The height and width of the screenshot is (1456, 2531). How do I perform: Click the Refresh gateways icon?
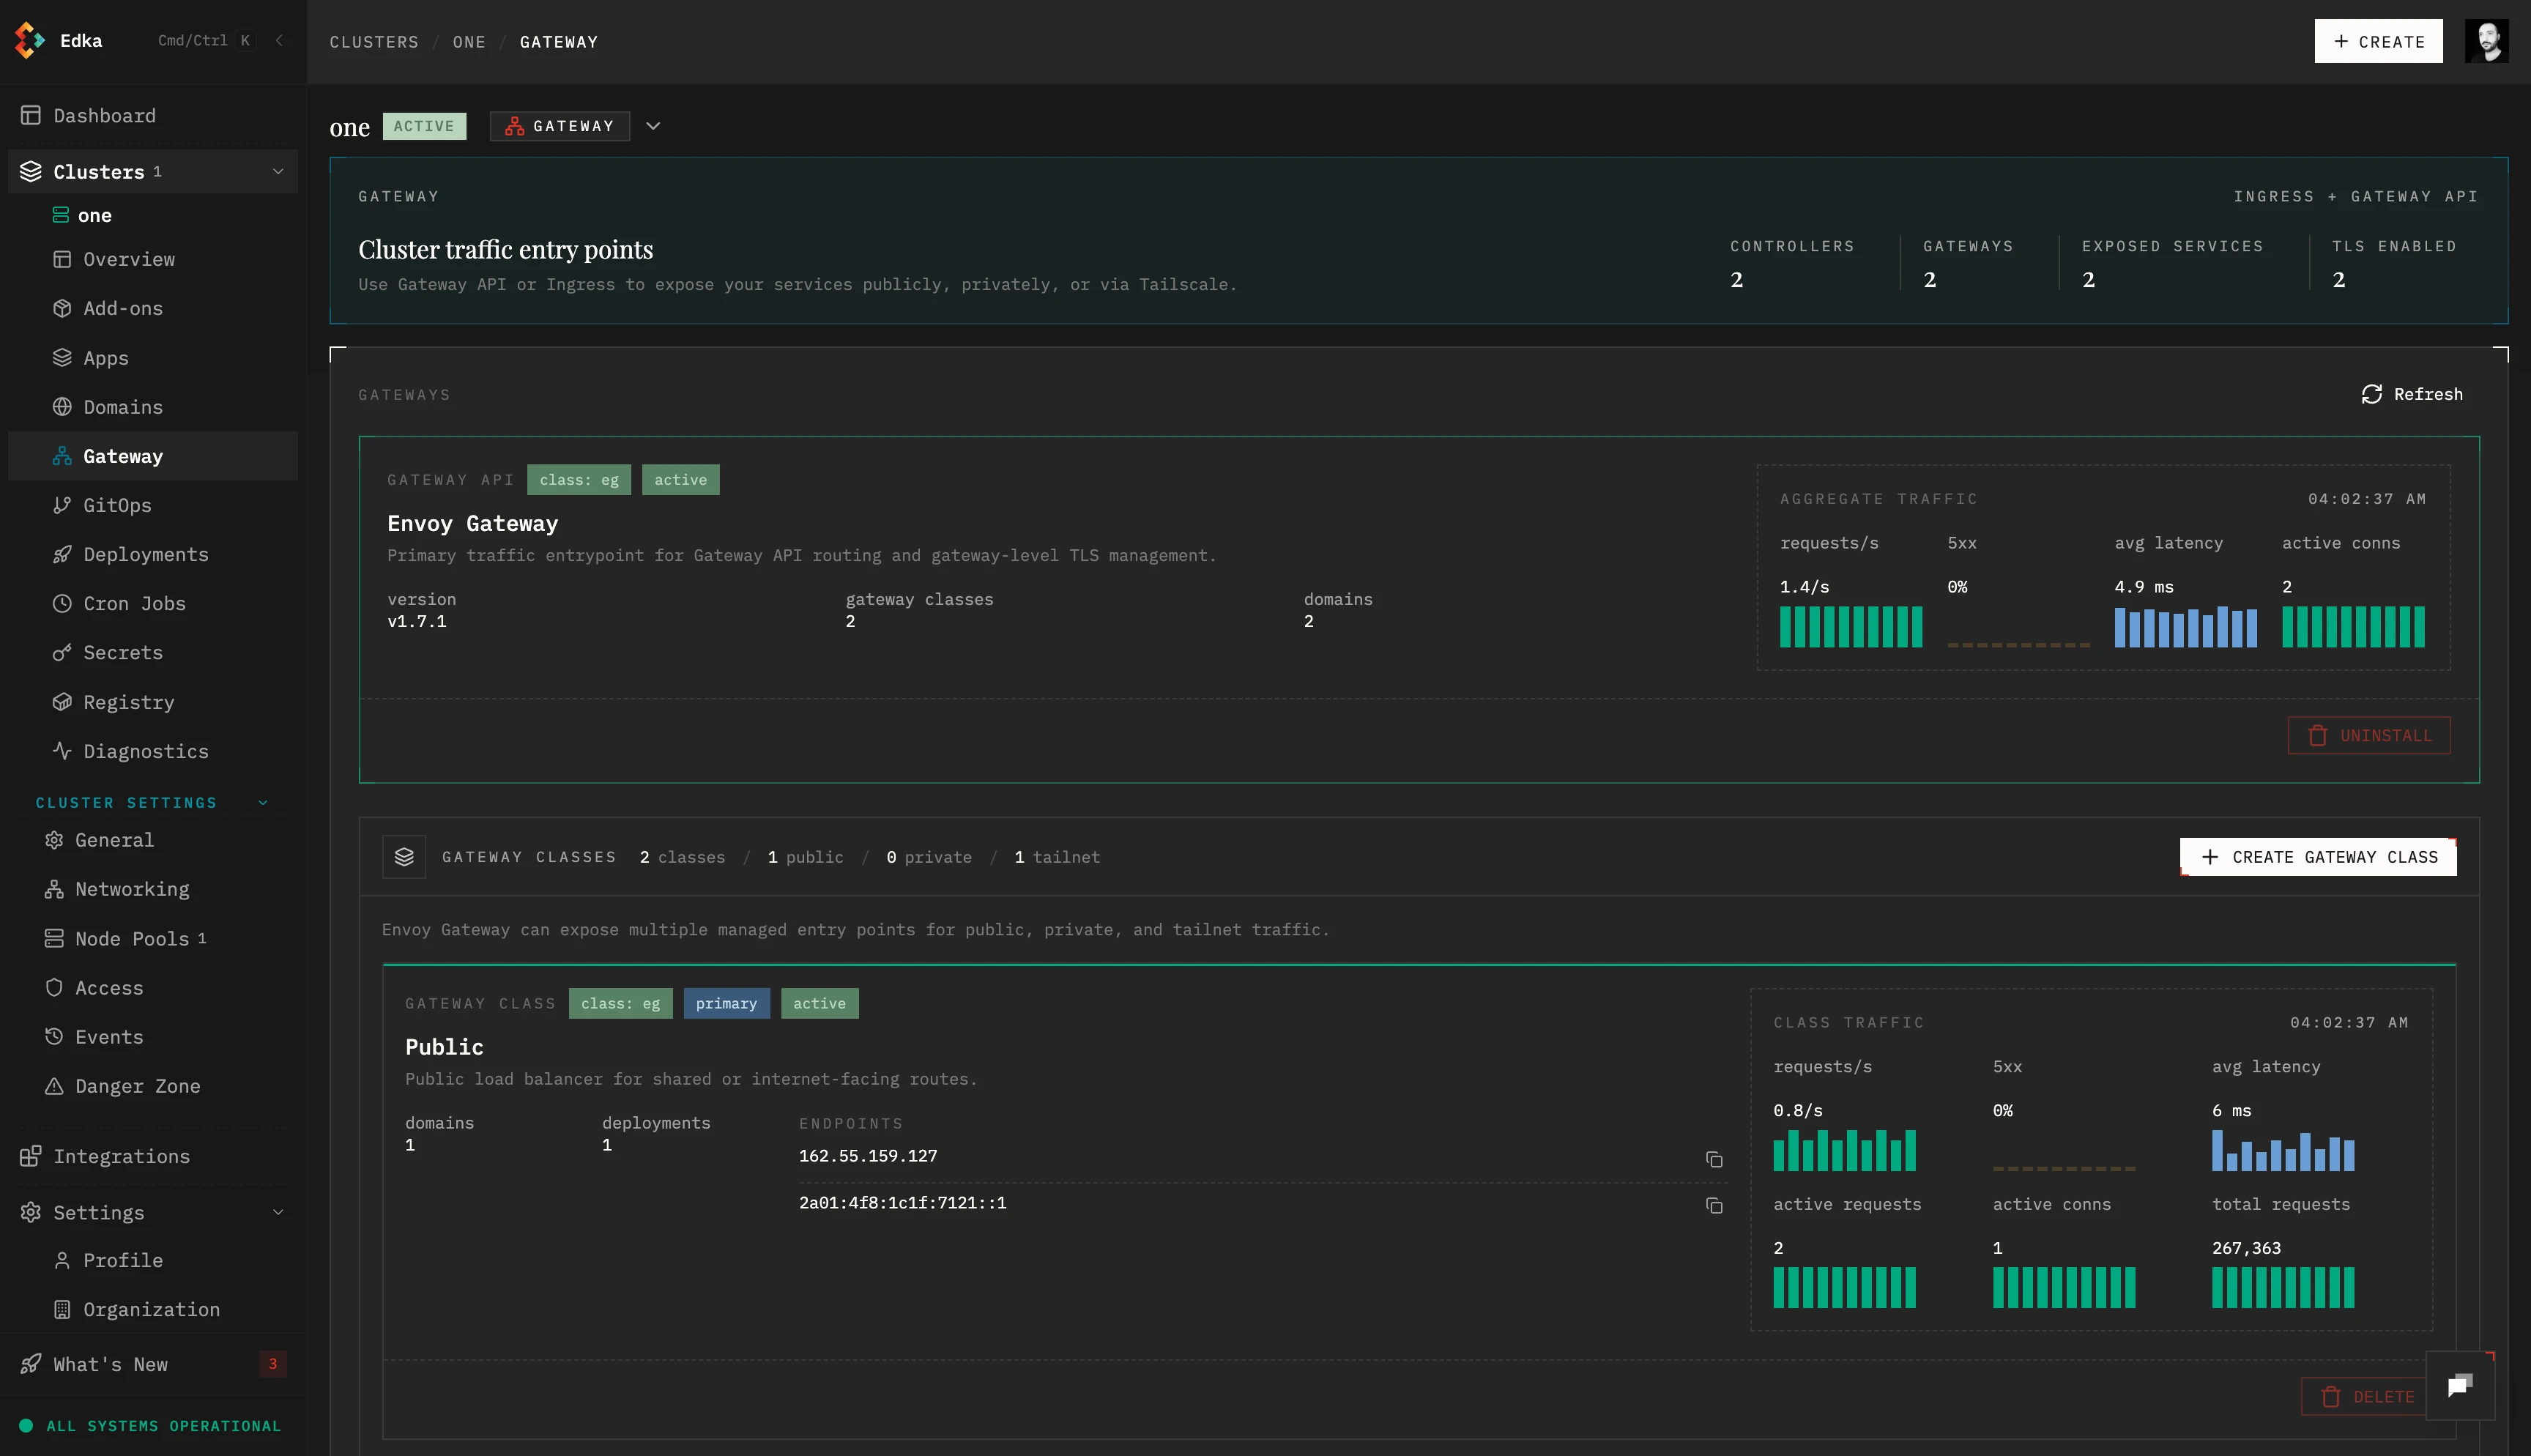(2371, 394)
